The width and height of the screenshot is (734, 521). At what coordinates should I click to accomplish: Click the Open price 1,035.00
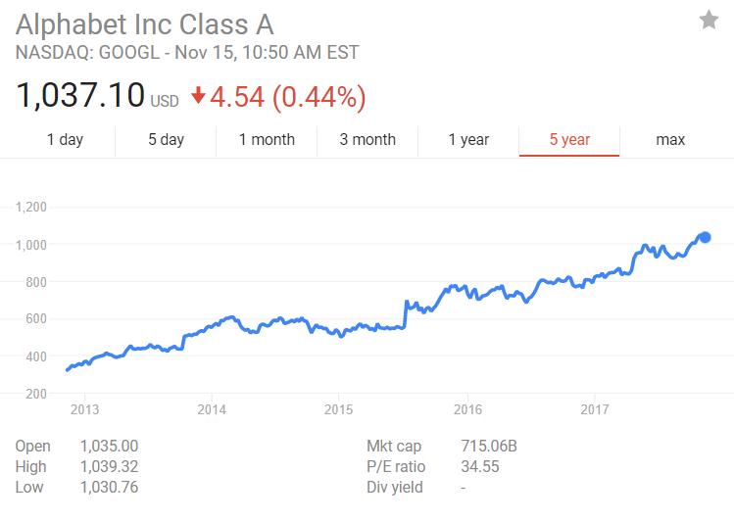coord(109,447)
